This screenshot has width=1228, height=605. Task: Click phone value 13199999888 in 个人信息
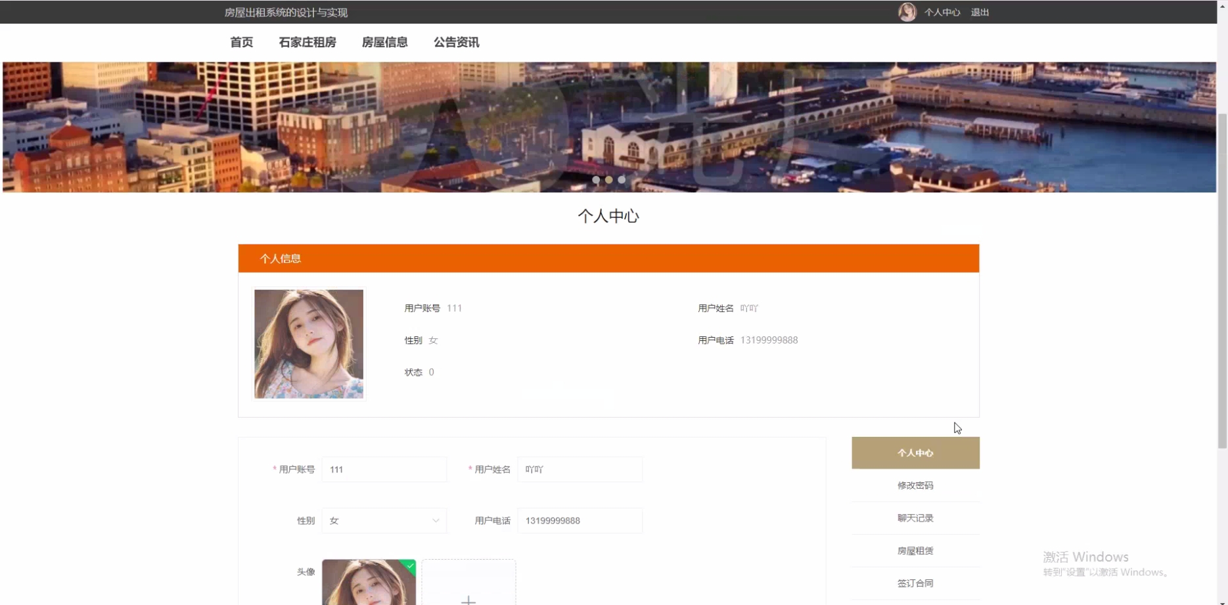tap(769, 340)
